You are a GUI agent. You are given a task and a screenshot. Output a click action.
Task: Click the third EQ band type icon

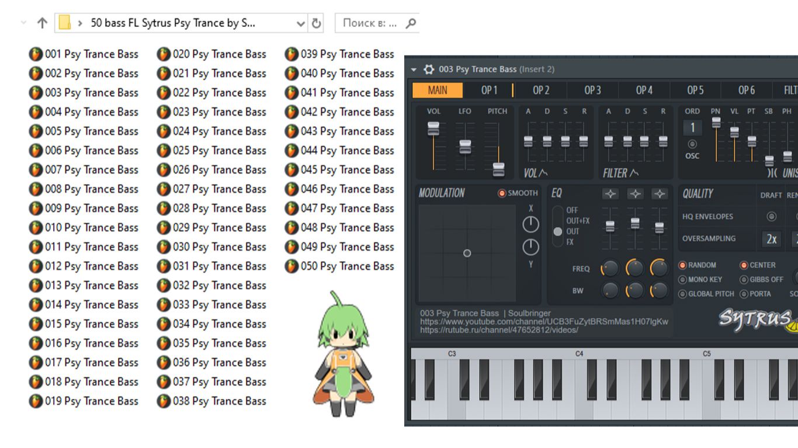[660, 194]
